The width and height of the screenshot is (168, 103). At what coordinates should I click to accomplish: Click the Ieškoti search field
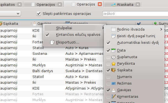tap(135, 13)
